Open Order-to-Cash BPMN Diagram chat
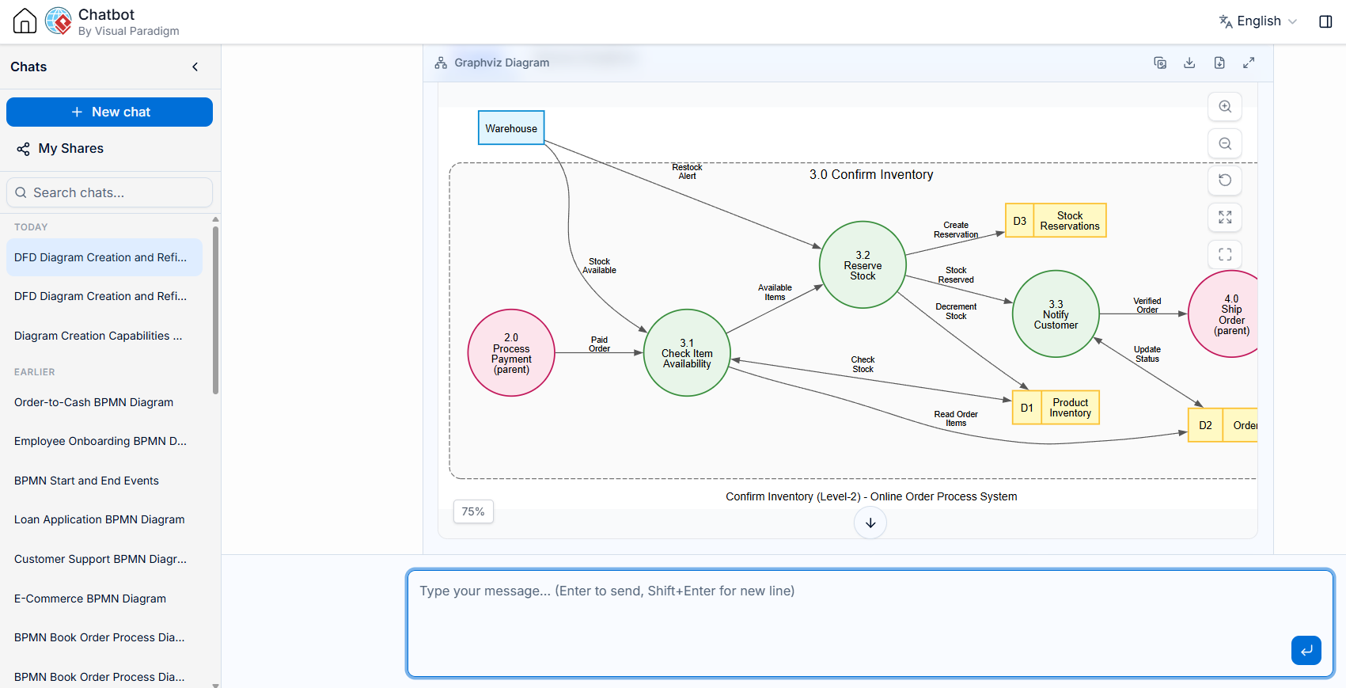 (104, 402)
